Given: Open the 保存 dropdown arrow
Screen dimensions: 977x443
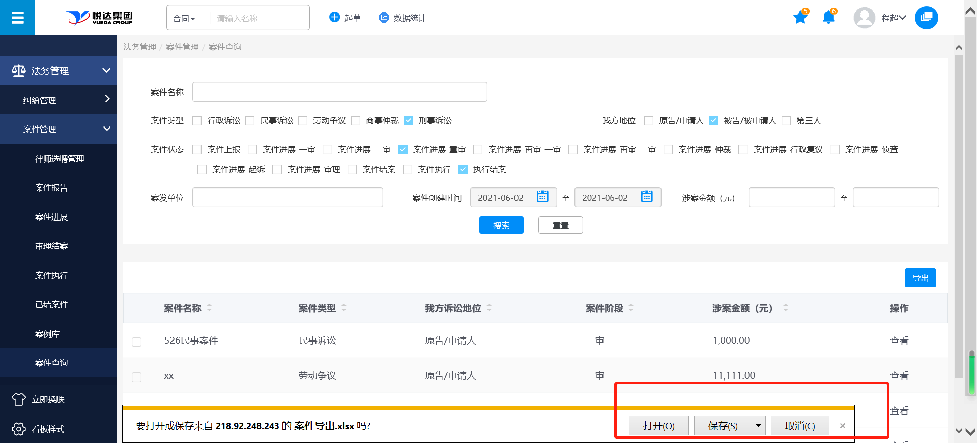Looking at the screenshot, I should [758, 425].
